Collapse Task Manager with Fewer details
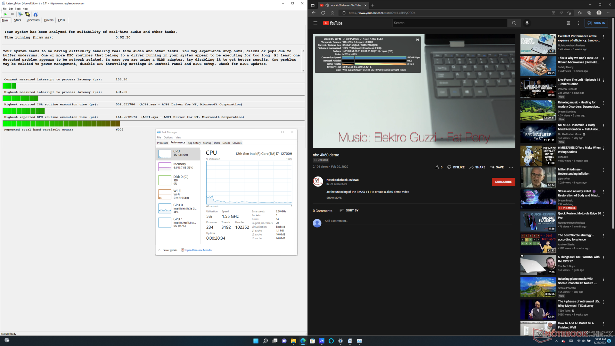This screenshot has height=346, width=615. [169, 250]
